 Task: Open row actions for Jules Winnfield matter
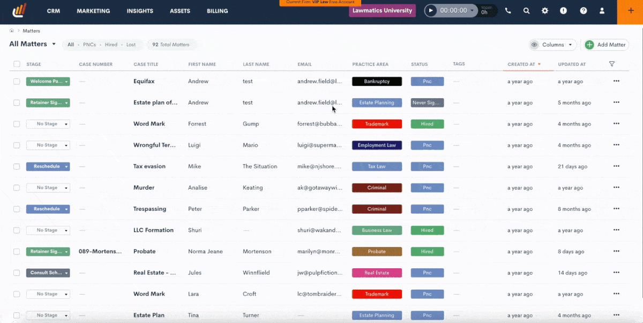click(616, 273)
